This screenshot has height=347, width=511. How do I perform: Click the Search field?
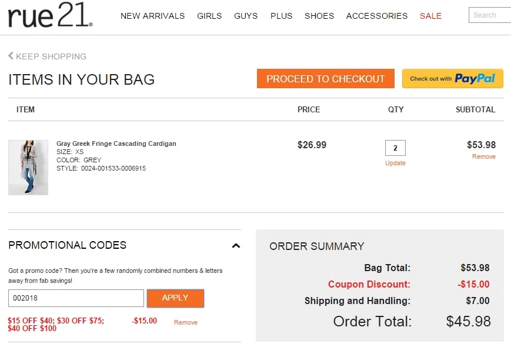(x=490, y=15)
